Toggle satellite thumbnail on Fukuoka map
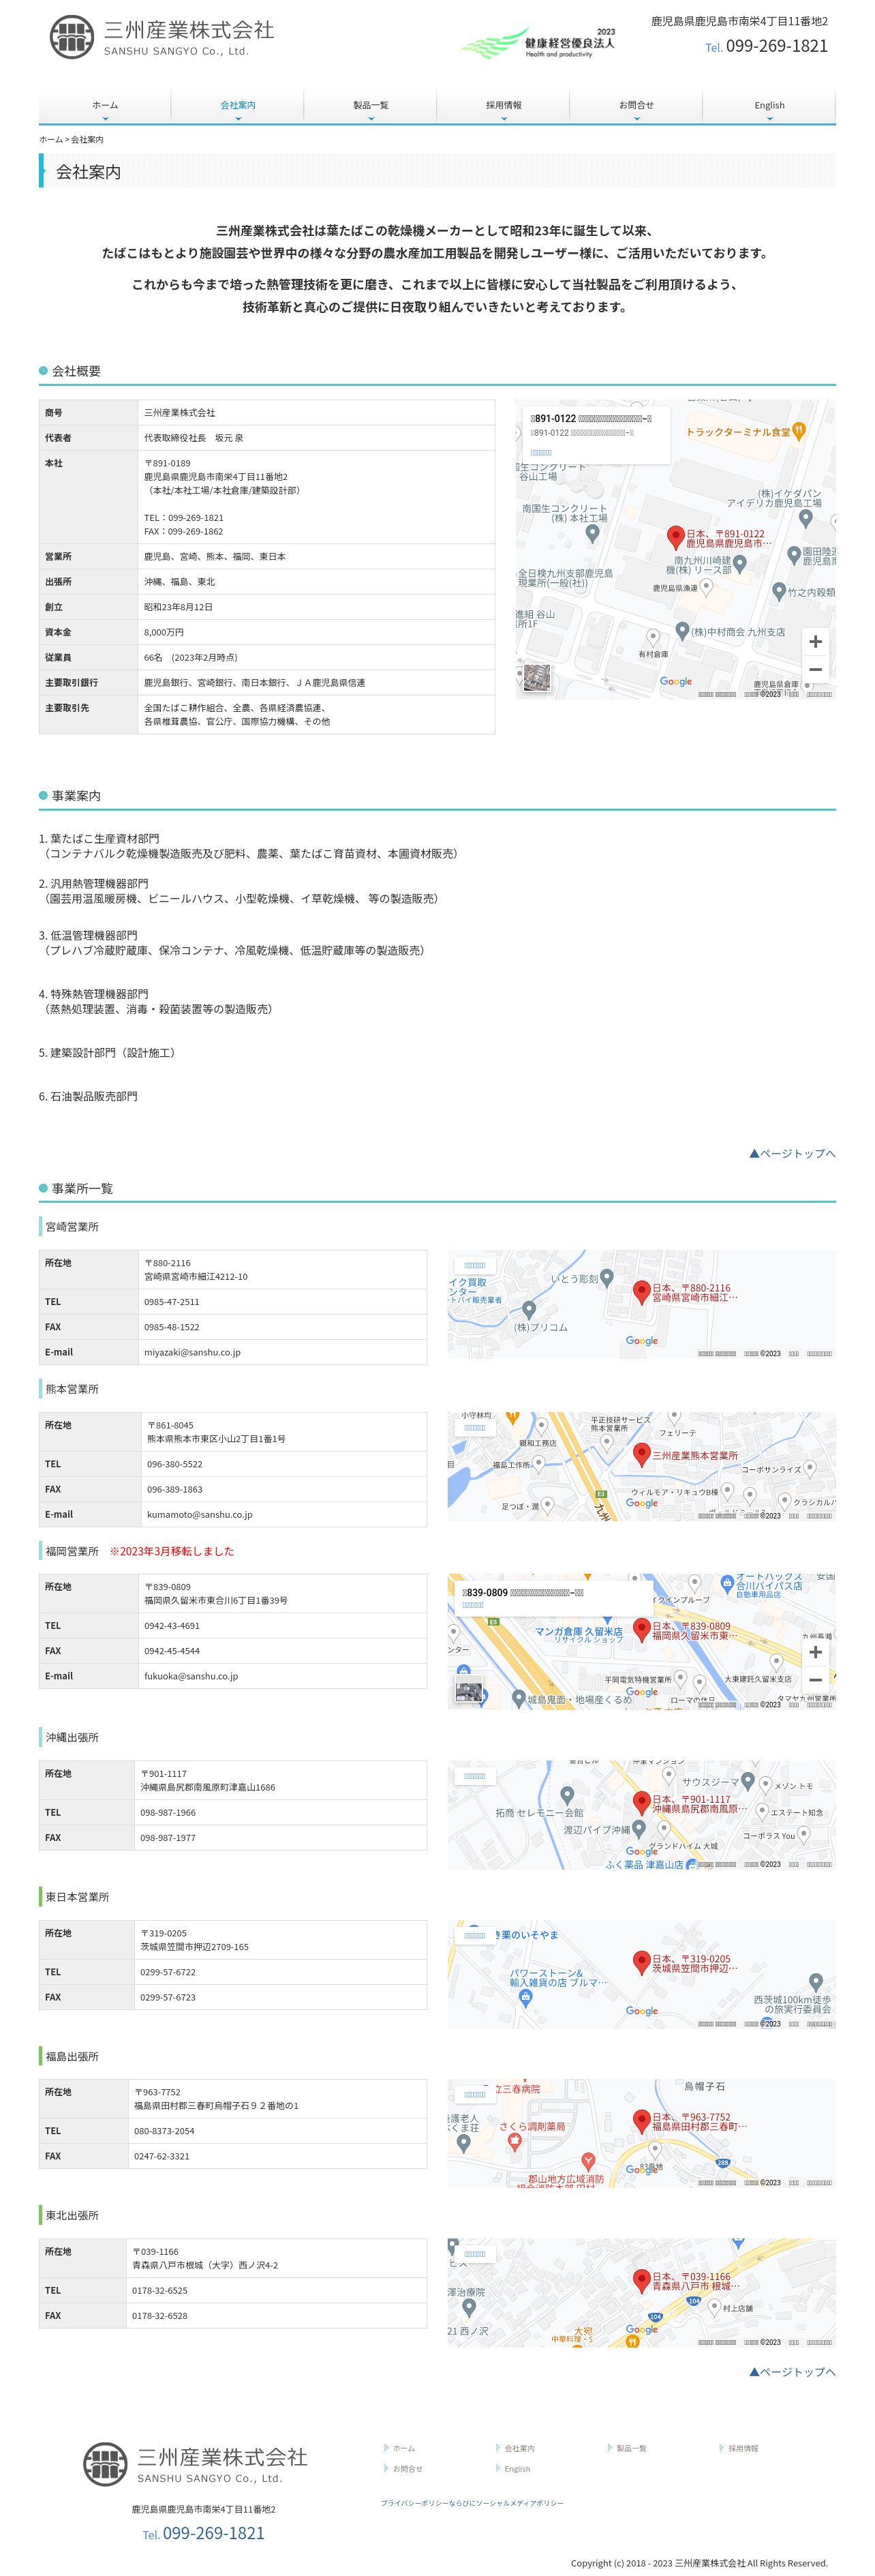This screenshot has width=875, height=2576. click(469, 1689)
